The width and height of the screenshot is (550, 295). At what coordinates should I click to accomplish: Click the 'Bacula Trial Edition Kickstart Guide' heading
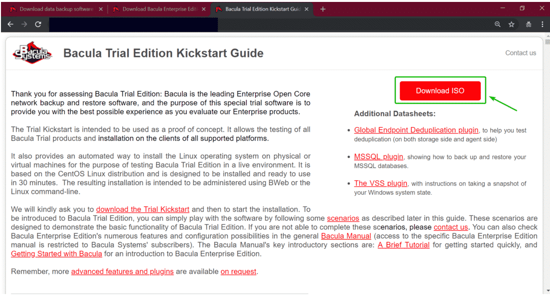(x=163, y=53)
